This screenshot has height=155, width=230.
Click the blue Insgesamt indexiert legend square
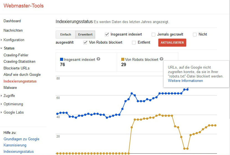pyautogui.click(x=61, y=59)
